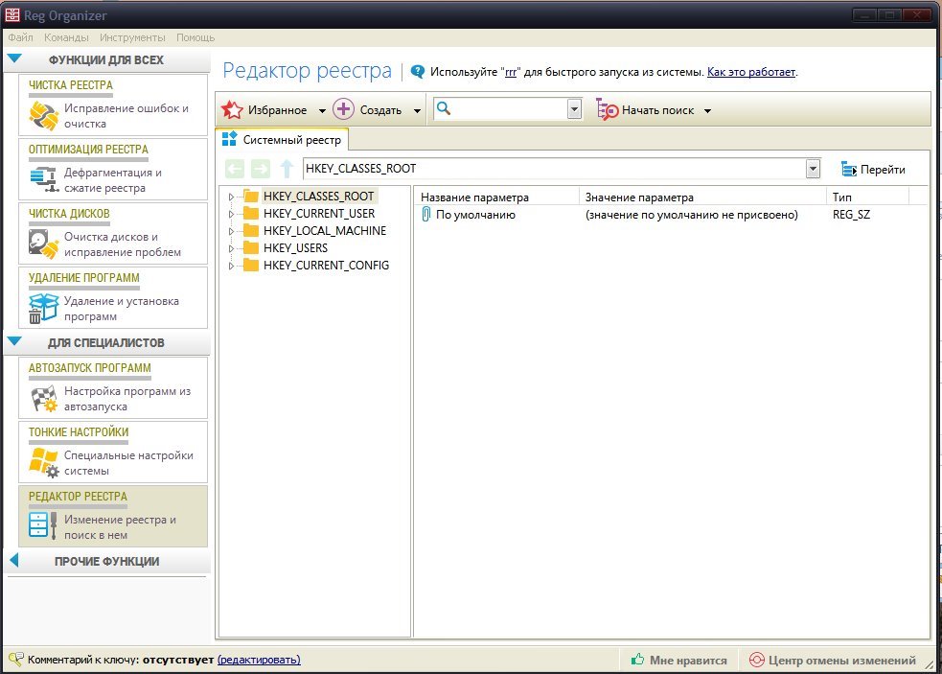Select HKEY_CURRENT_CONFIG key label in tree
The image size is (942, 674).
(x=326, y=266)
